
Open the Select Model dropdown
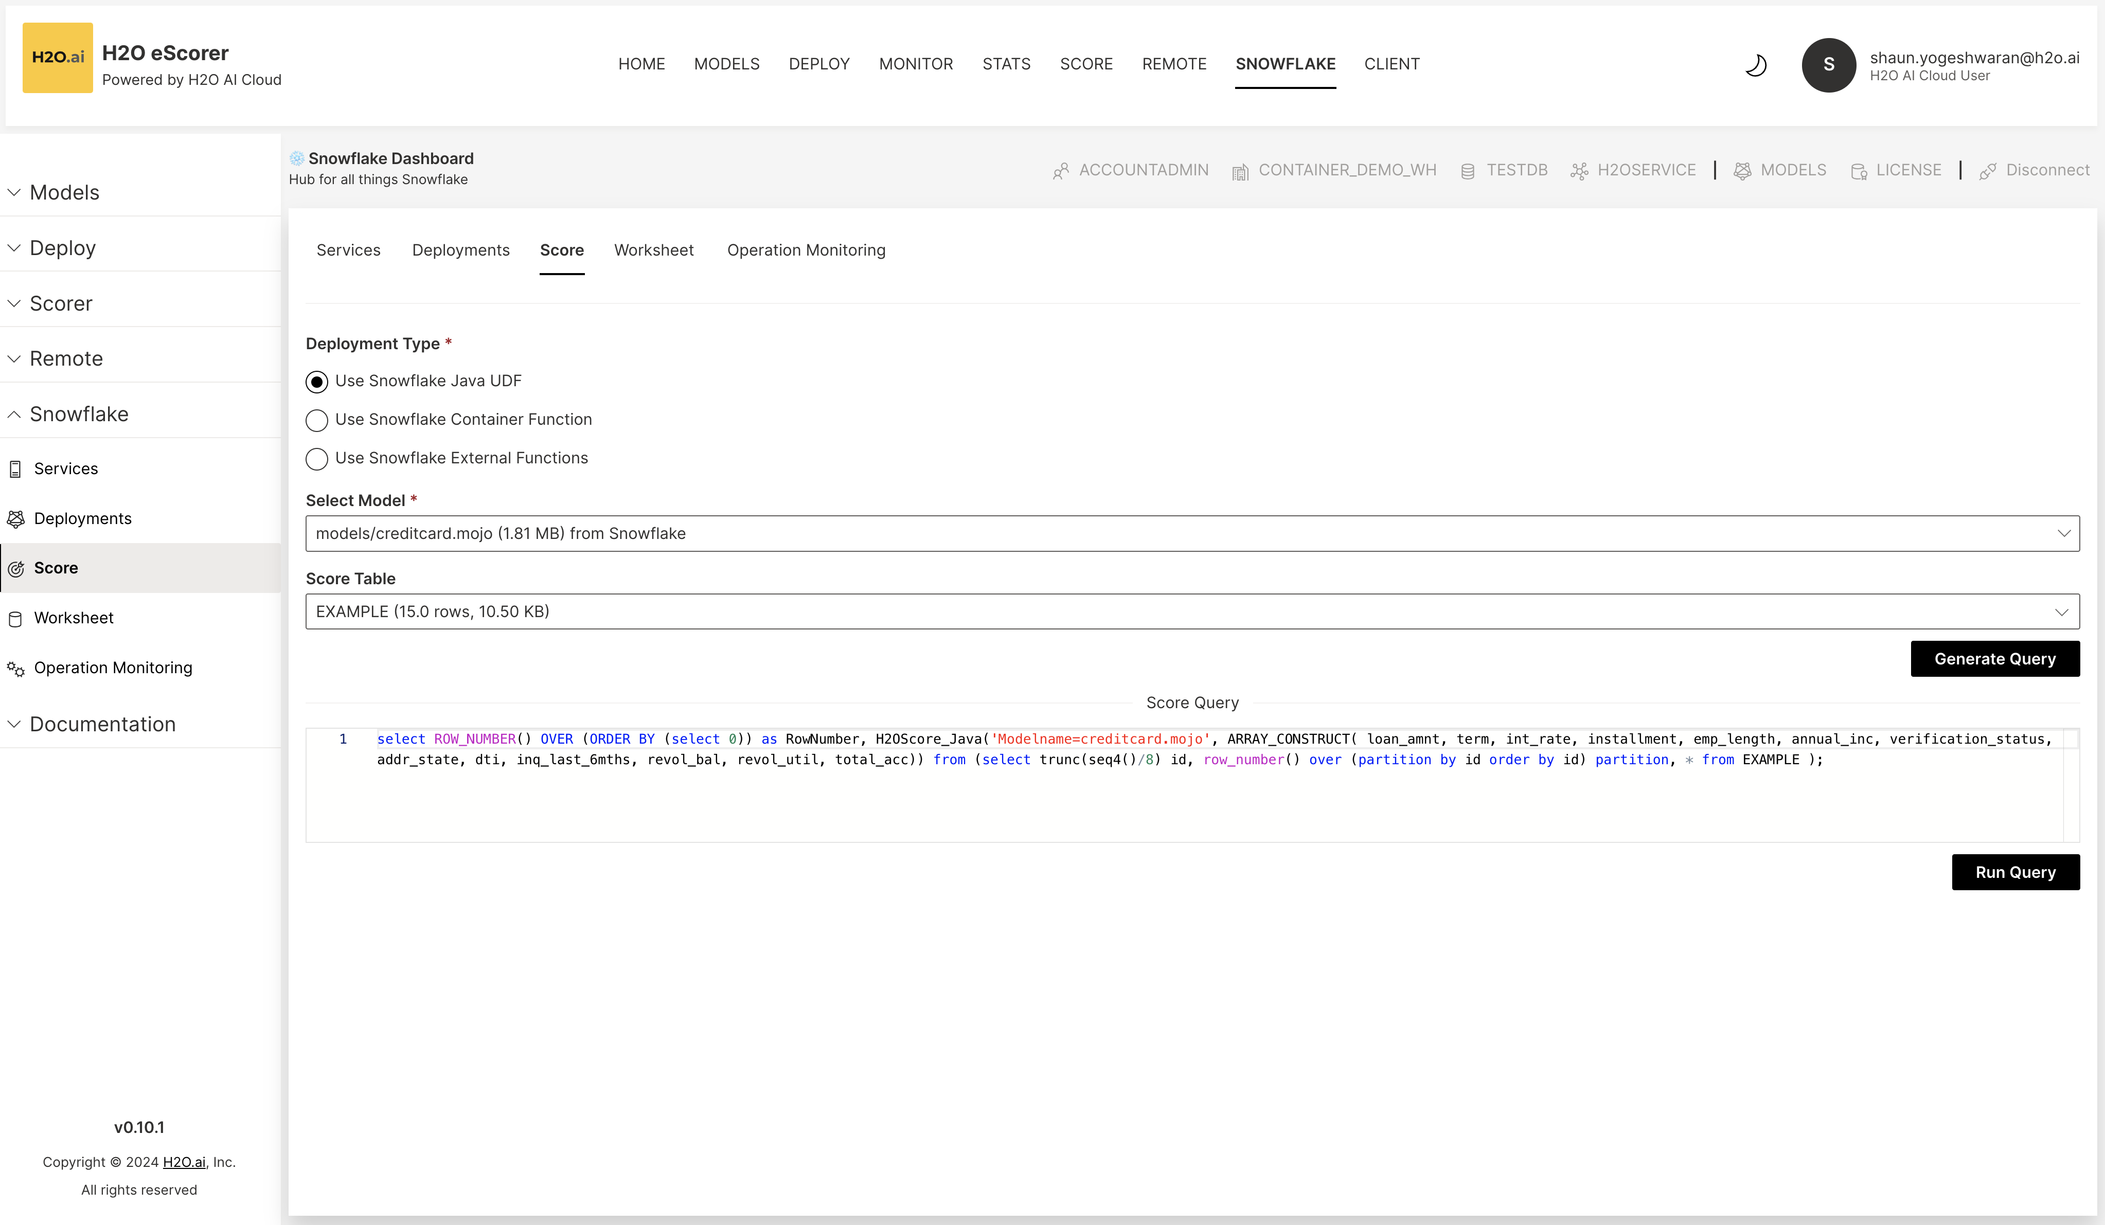pos(1192,534)
